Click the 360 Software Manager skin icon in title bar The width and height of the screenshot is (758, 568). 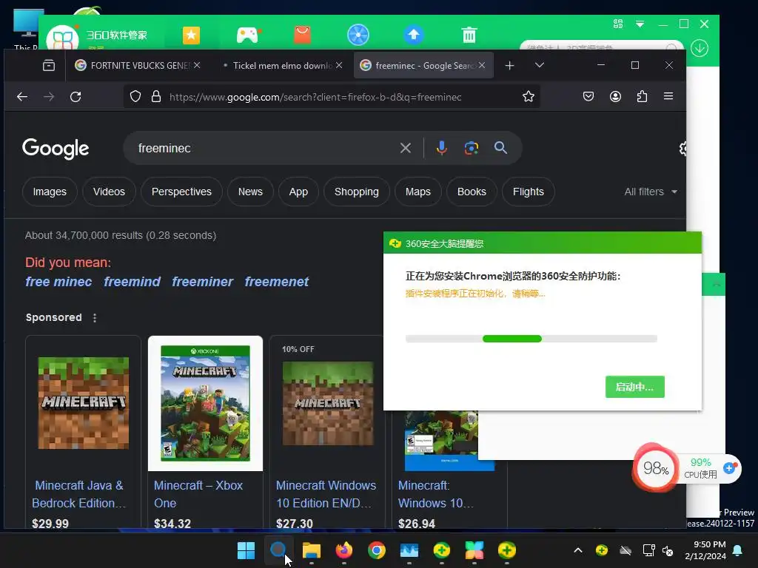[618, 24]
